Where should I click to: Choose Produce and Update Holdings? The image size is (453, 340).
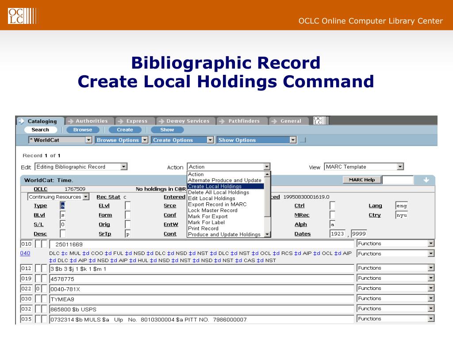tap(226, 235)
